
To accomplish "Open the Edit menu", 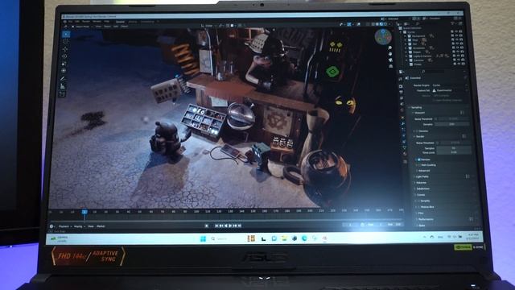I will (77, 22).
